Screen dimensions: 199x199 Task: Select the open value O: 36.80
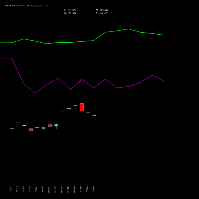point(70,14)
